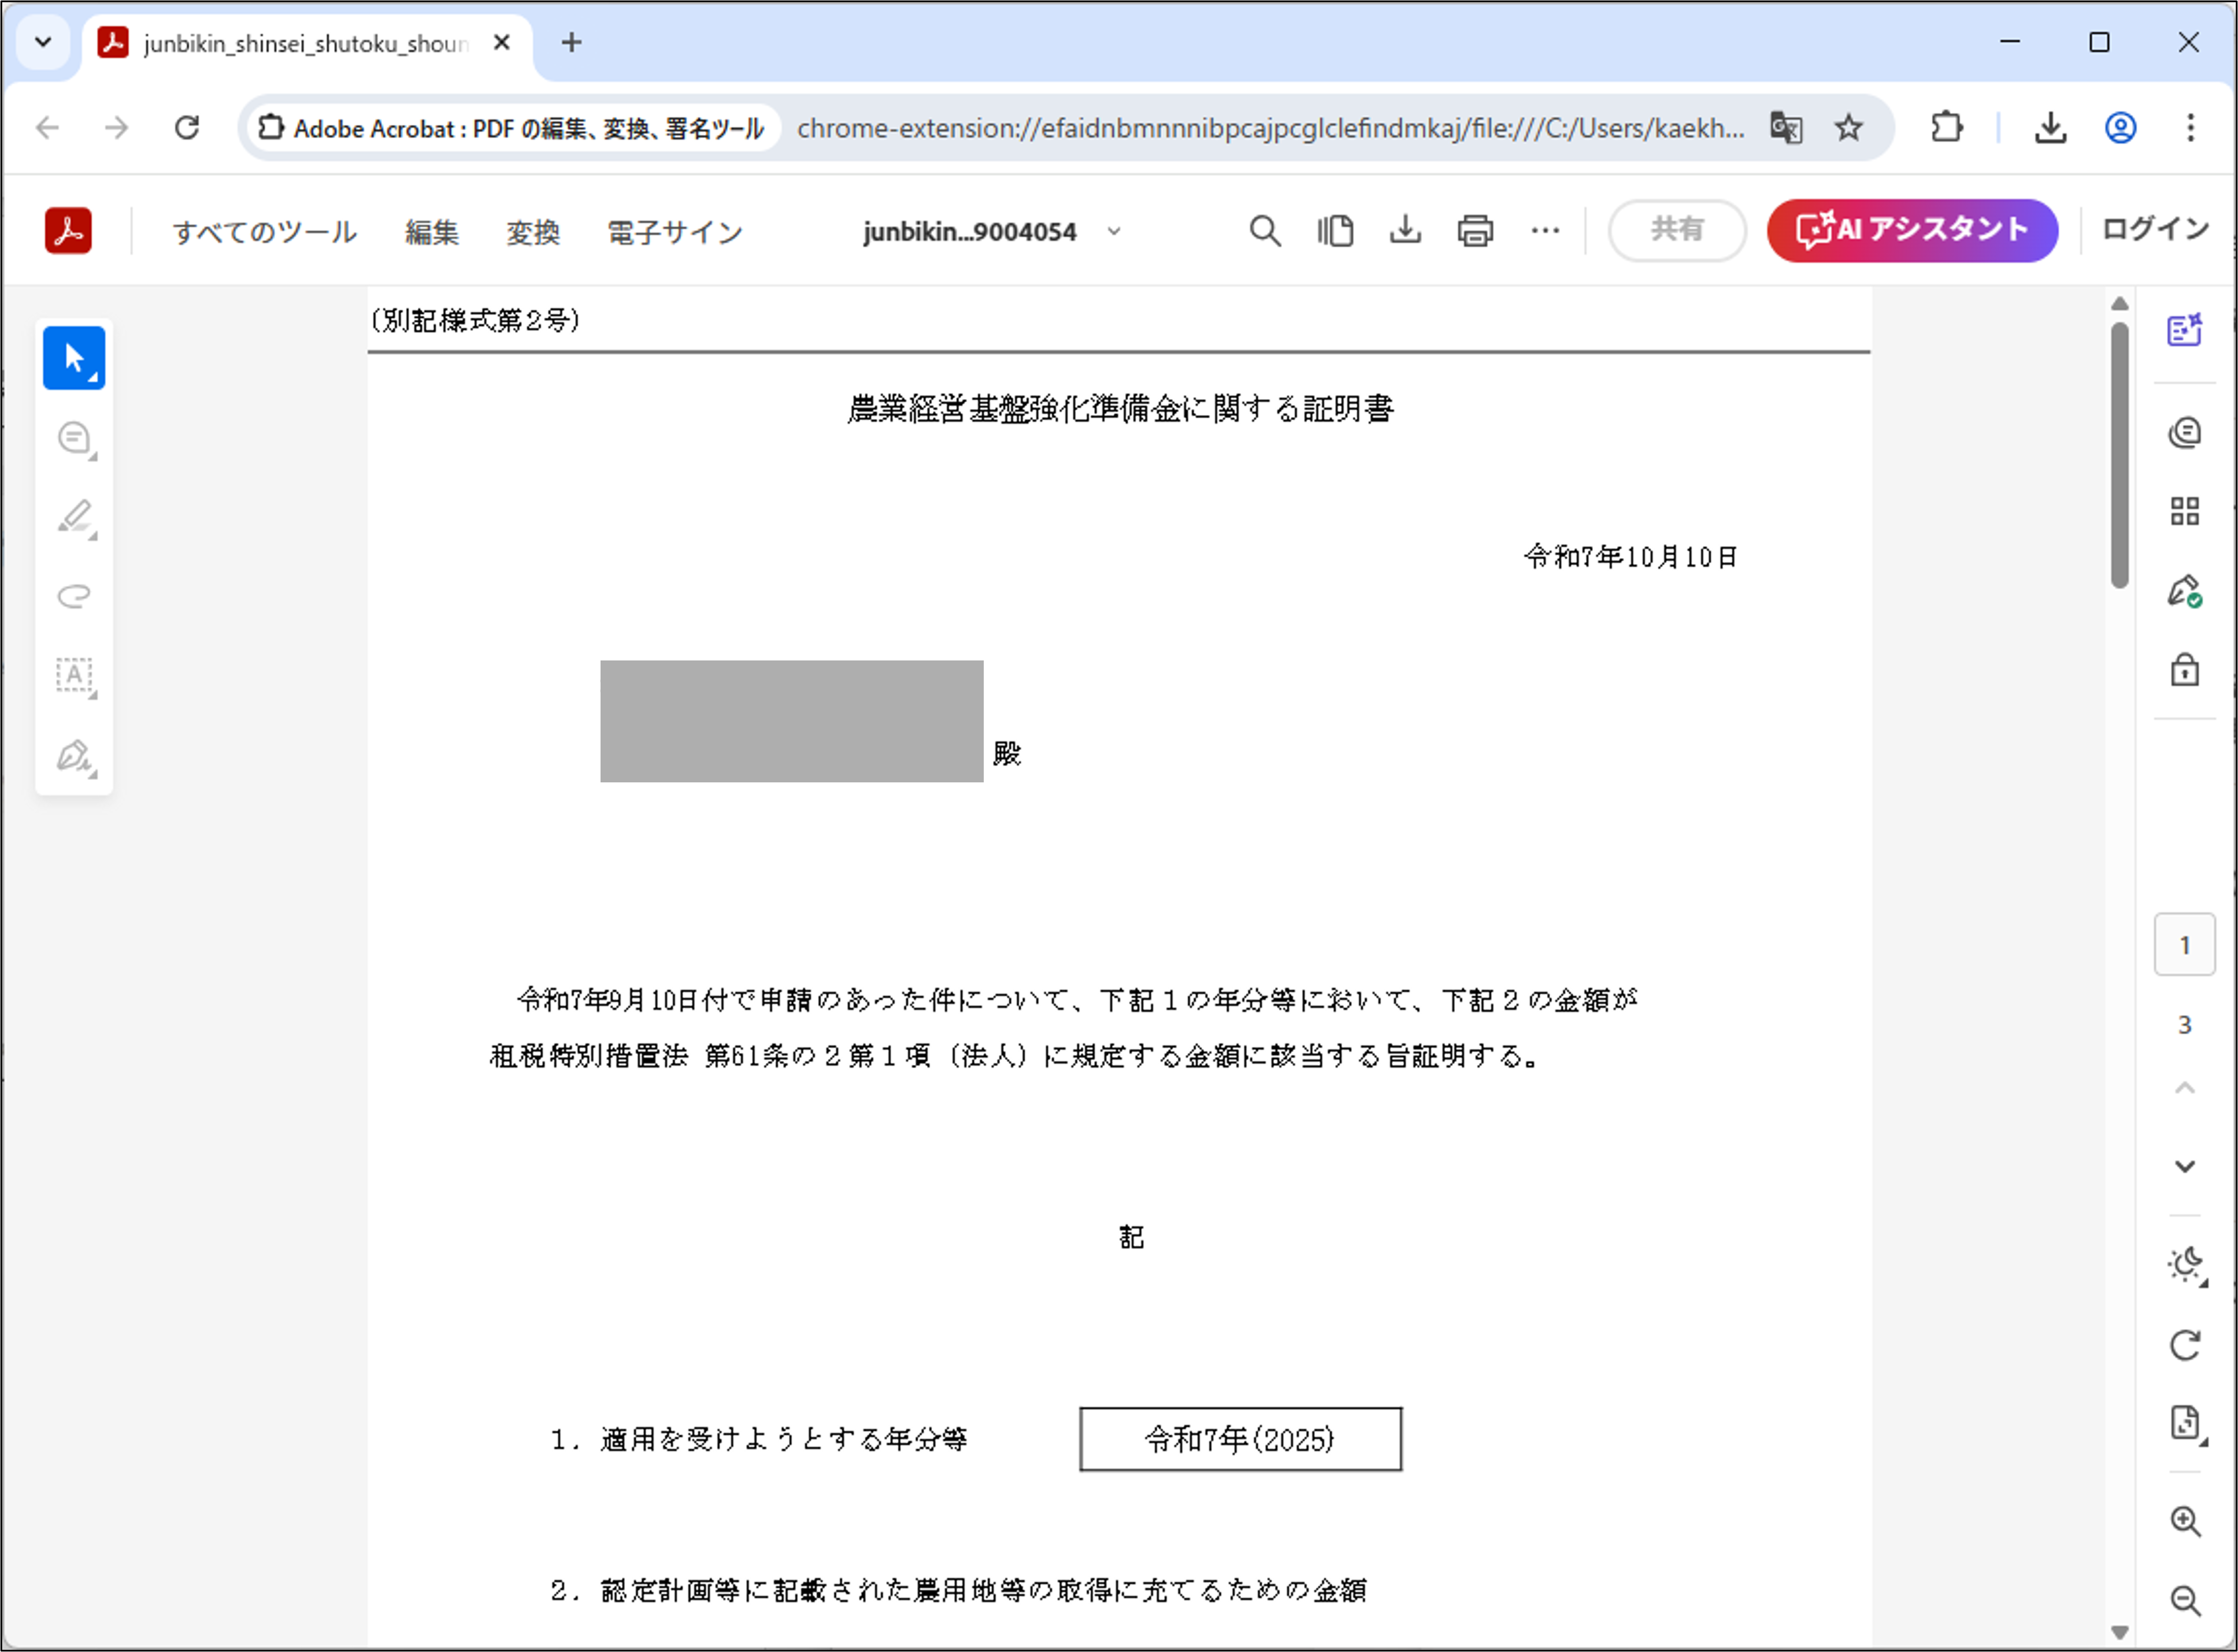This screenshot has height=1652, width=2238.
Task: Click the vertical scrollbar thumb
Action: (x=2119, y=455)
